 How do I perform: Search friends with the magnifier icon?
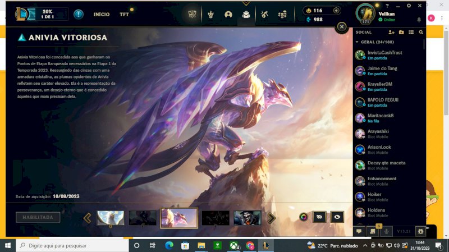click(421, 33)
